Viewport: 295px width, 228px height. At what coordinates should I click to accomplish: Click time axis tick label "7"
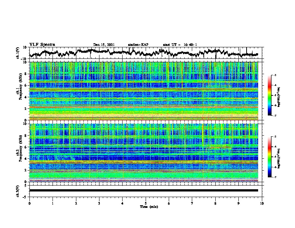pyautogui.click(x=192, y=203)
